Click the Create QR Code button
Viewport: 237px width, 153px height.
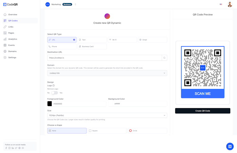pyautogui.click(x=203, y=111)
